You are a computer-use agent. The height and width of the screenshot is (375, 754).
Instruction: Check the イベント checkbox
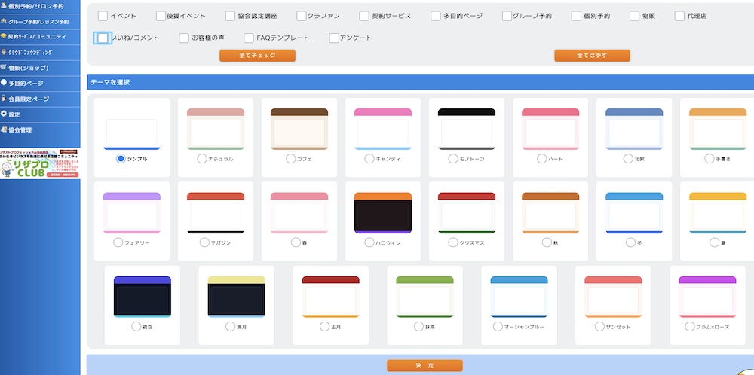(103, 16)
